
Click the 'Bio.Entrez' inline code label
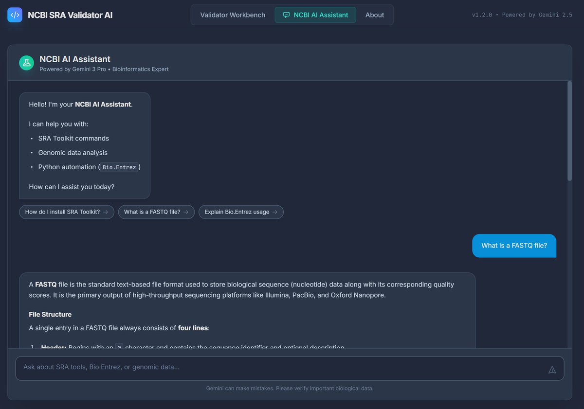tap(119, 167)
